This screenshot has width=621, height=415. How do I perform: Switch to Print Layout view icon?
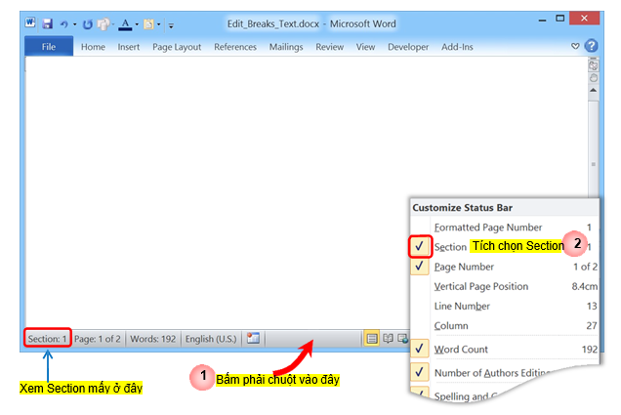pyautogui.click(x=371, y=339)
